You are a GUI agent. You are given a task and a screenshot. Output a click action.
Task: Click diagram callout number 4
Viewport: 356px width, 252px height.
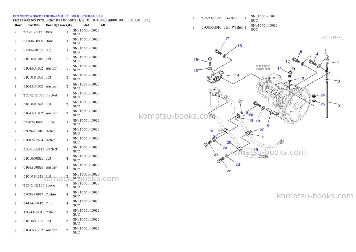(317, 54)
